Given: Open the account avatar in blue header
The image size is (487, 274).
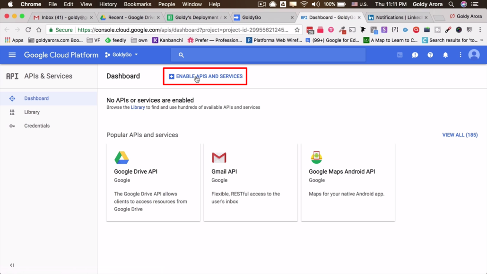Looking at the screenshot, I should [474, 55].
